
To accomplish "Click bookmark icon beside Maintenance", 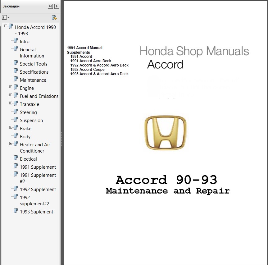I will point(16,79).
